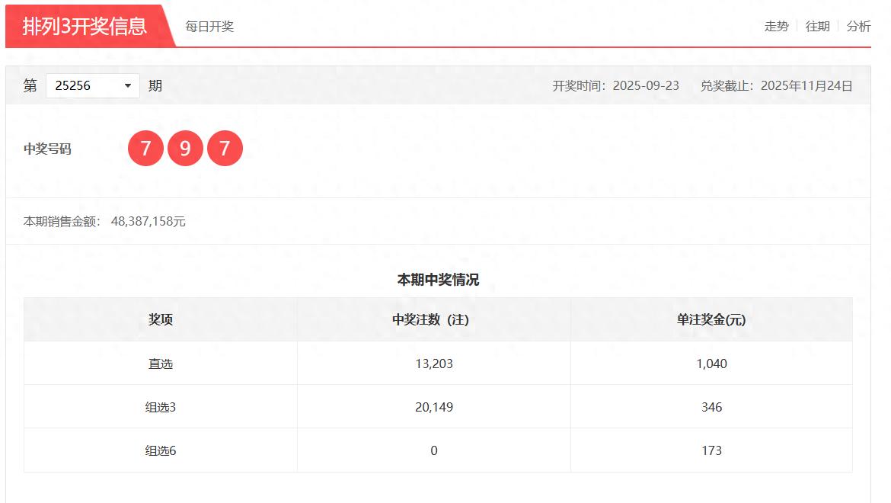
Task: Click the 1,040 prize amount cell
Action: click(x=711, y=364)
